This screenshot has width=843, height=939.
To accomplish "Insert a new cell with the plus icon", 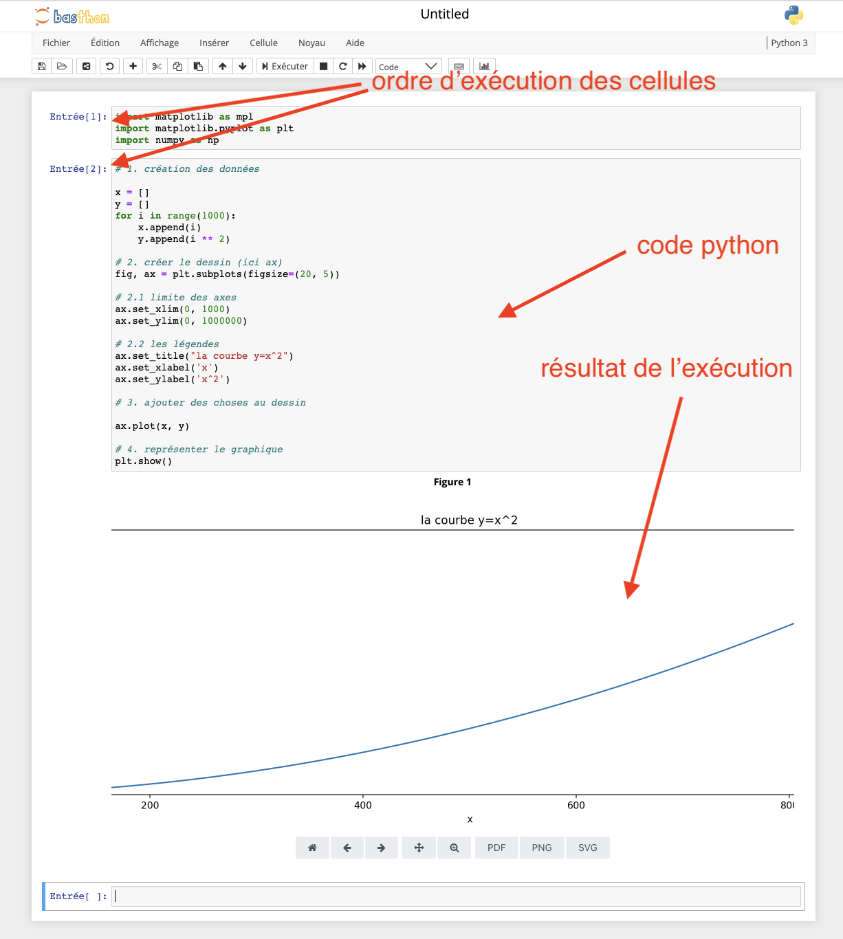I will [133, 65].
